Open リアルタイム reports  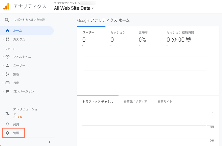click(22, 57)
